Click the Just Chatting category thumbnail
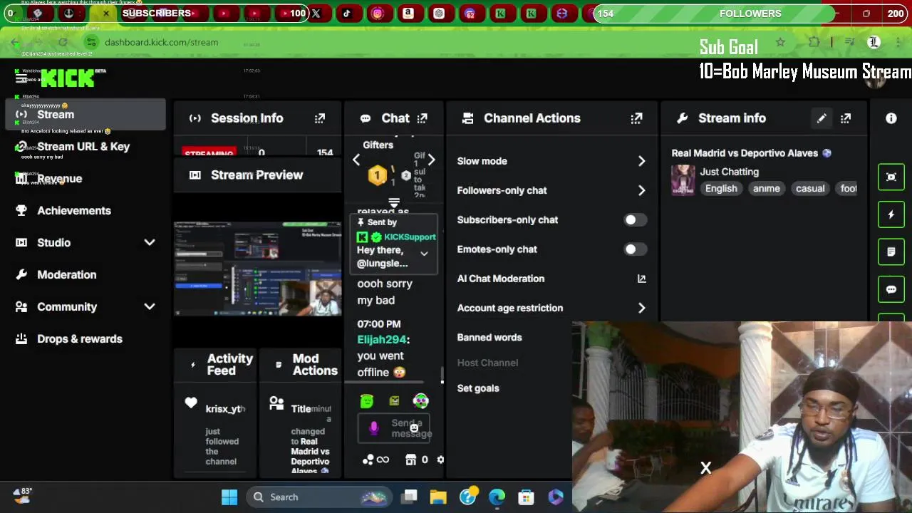Screen dimensions: 912x513 pos(683,180)
